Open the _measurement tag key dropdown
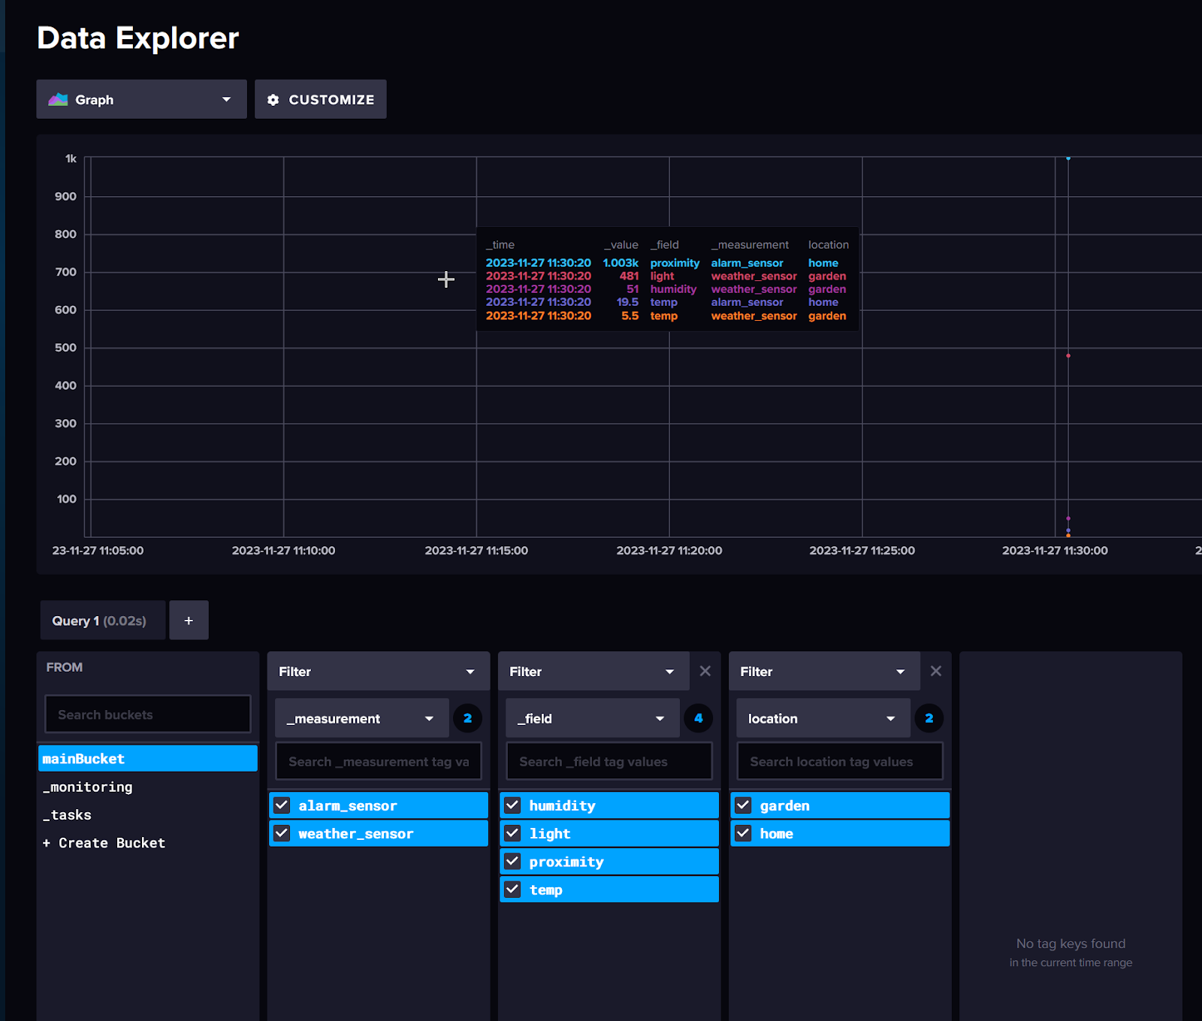This screenshot has width=1202, height=1021. tap(362, 718)
